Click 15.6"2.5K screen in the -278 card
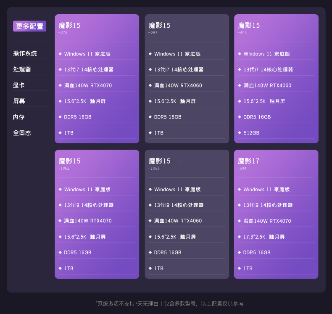 click(85, 101)
